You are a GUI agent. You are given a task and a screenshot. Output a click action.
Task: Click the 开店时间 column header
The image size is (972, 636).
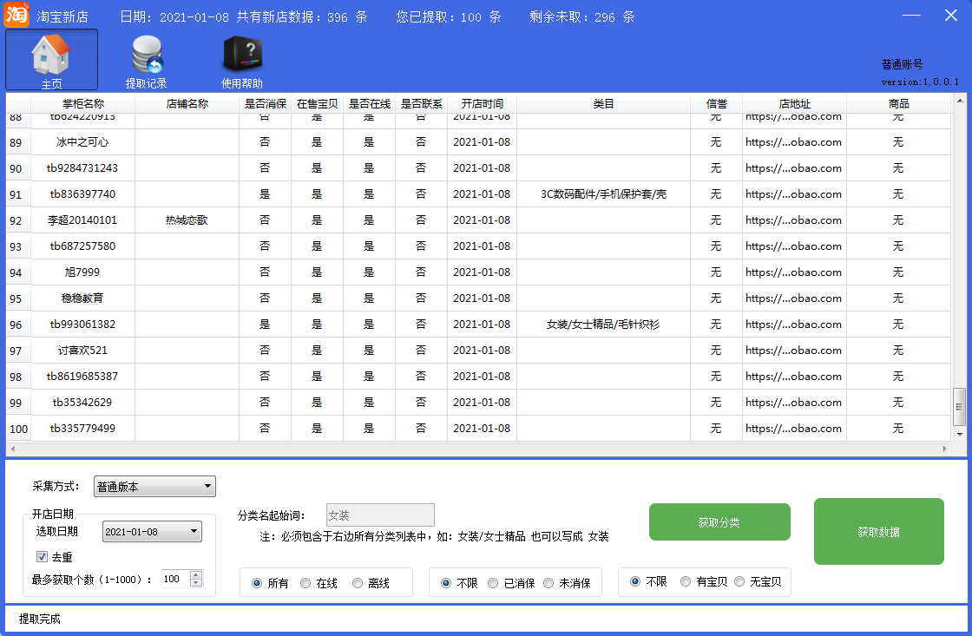click(x=482, y=104)
